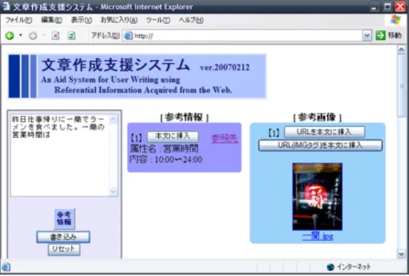This screenshot has width=409, height=276.
Task: Open the ファイル(F) menu
Action: [19, 20]
